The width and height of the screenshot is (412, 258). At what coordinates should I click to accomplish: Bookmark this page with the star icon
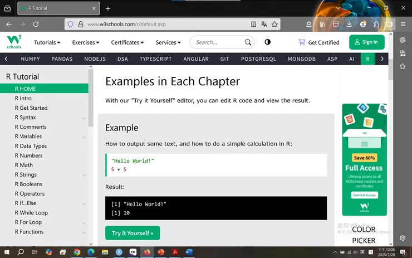(x=274, y=24)
